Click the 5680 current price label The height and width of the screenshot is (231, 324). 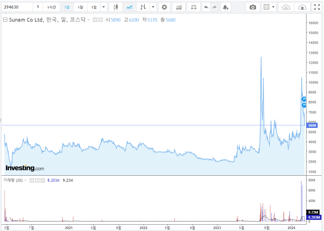[x=312, y=125]
